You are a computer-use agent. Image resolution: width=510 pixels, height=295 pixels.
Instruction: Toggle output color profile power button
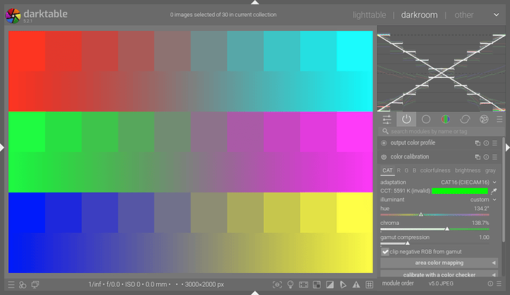pyautogui.click(x=384, y=143)
